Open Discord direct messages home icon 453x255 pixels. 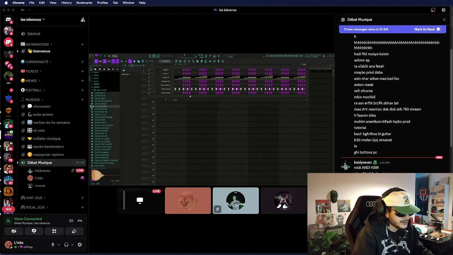click(8, 20)
